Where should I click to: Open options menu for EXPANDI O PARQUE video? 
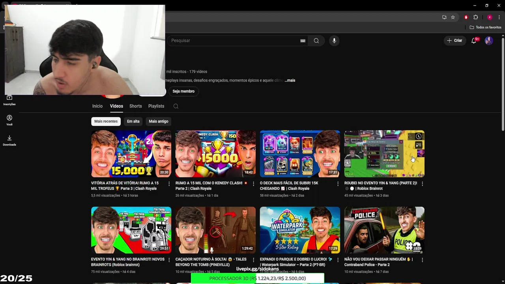click(x=338, y=260)
